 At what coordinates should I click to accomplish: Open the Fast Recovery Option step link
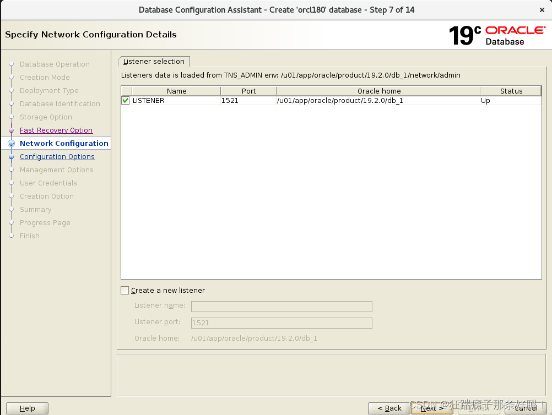pos(56,130)
